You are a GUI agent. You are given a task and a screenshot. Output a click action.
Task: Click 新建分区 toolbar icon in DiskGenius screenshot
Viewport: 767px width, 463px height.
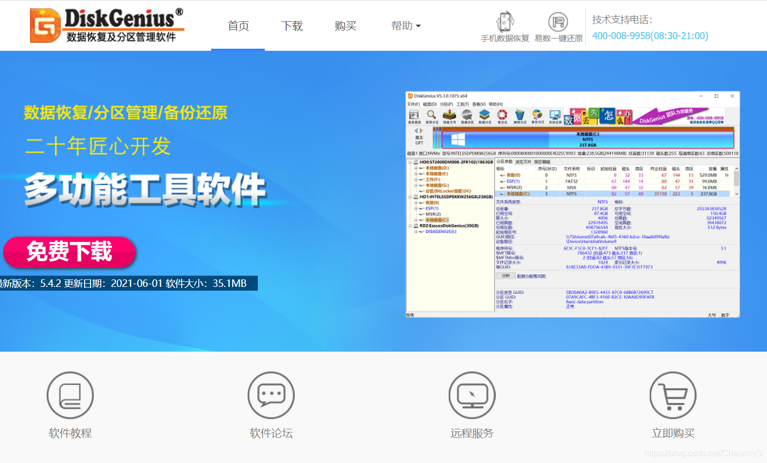(485, 117)
